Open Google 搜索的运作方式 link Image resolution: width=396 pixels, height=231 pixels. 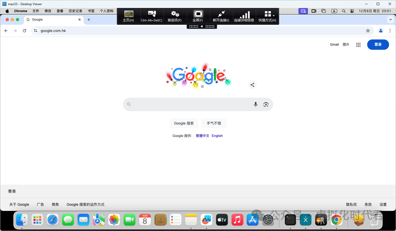point(86,204)
